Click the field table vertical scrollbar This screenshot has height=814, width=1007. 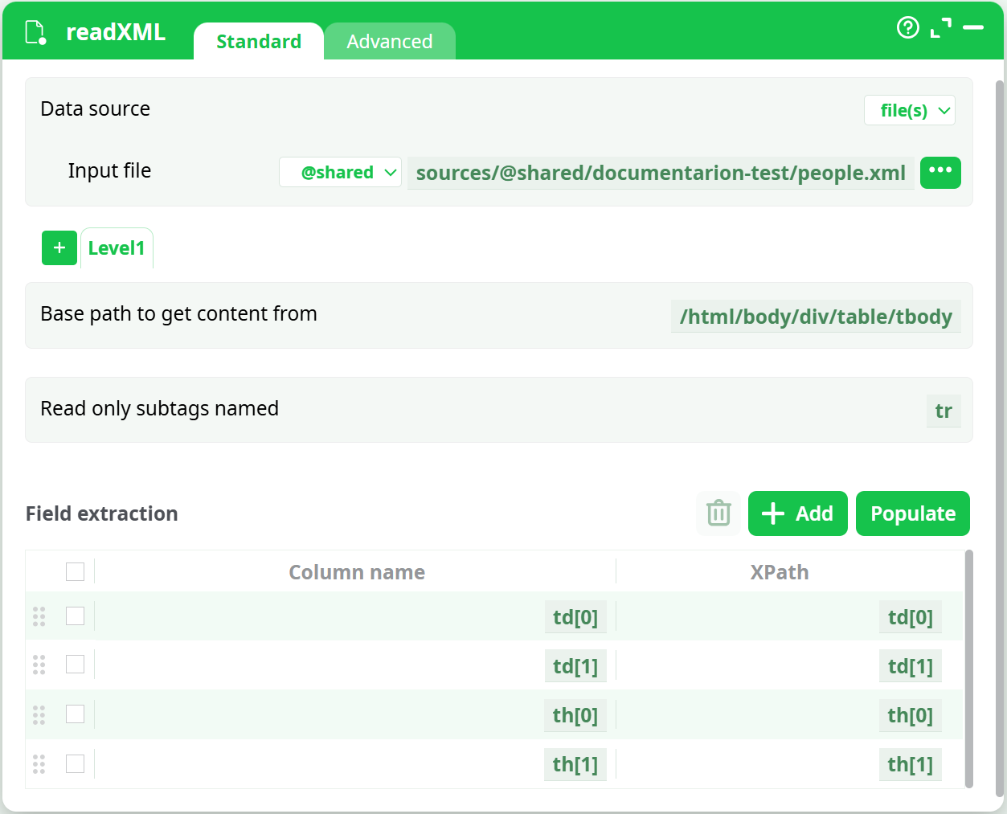pyautogui.click(x=968, y=669)
